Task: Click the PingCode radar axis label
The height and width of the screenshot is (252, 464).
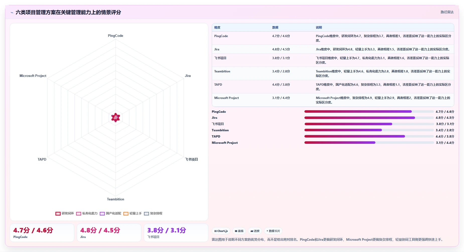Action: [x=115, y=36]
